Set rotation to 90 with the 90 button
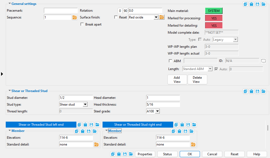This screenshot has width=270, height=158. coord(125,11)
